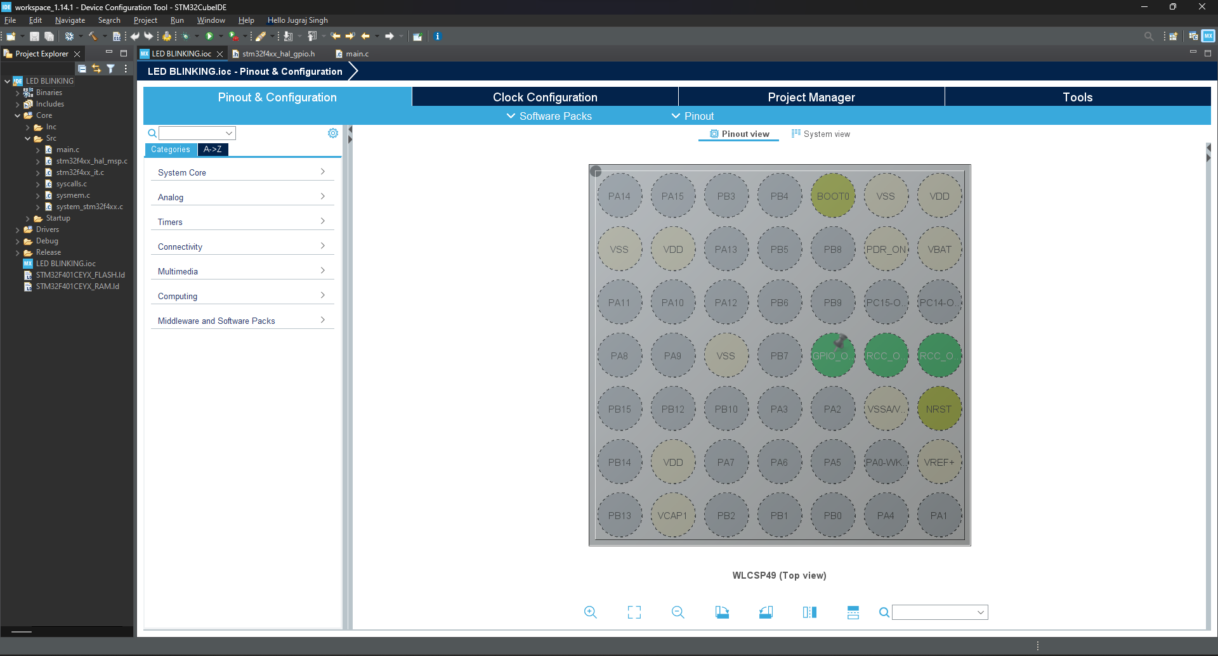This screenshot has width=1218, height=656.
Task: Collapse the Src folder in tree
Action: point(27,139)
